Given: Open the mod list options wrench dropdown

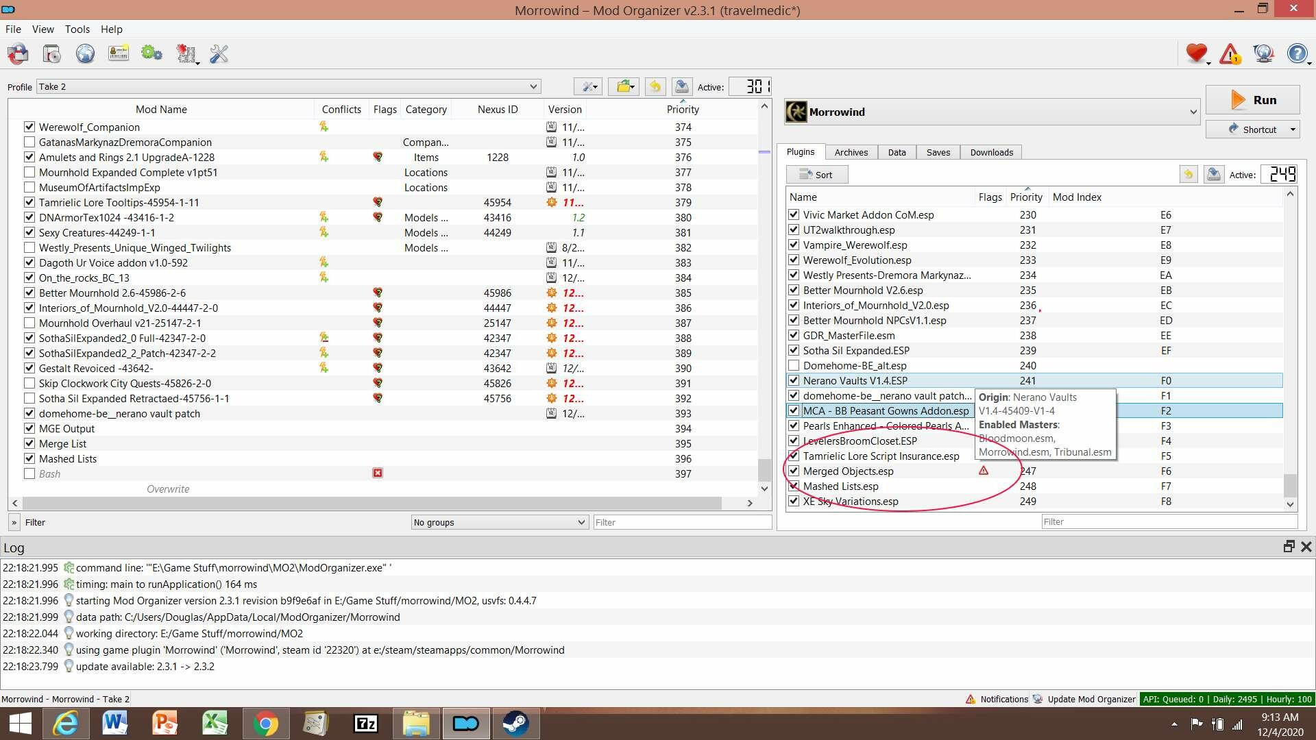Looking at the screenshot, I should point(588,86).
